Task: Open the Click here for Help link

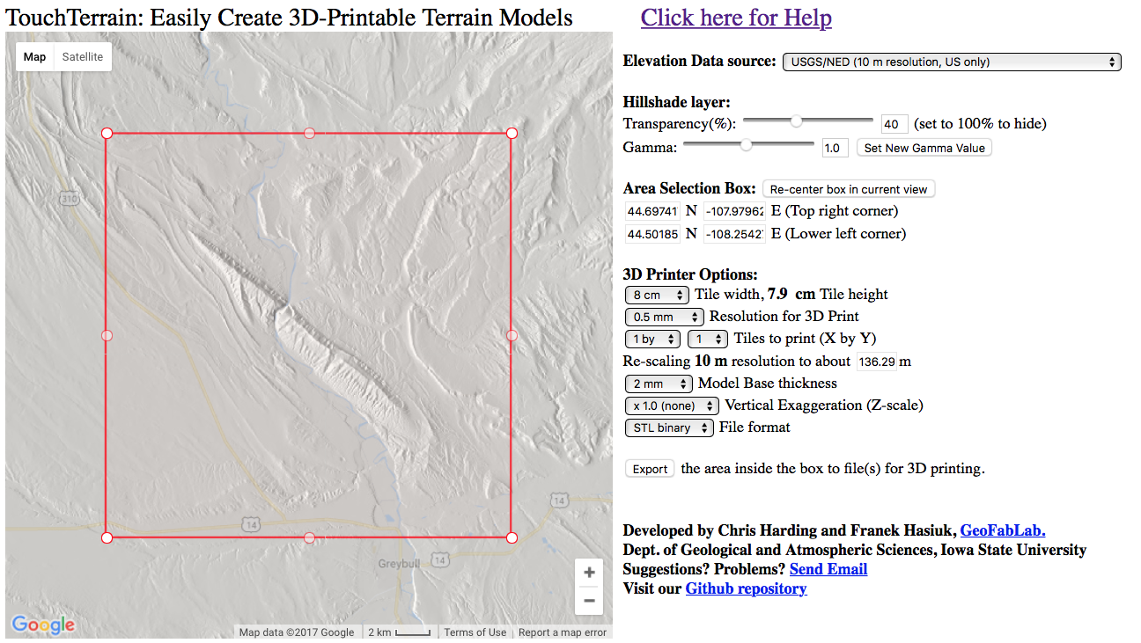Action: (736, 18)
